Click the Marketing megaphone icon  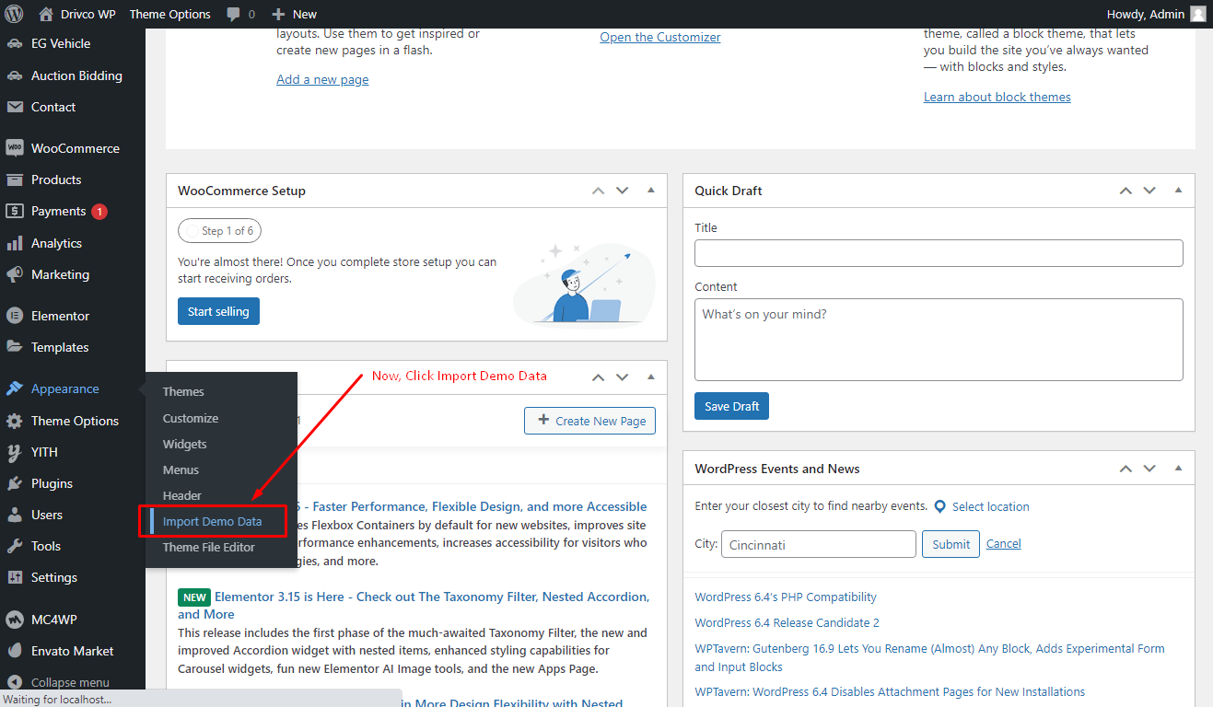point(14,274)
